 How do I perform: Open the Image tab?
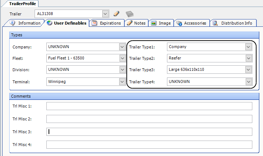(161, 23)
